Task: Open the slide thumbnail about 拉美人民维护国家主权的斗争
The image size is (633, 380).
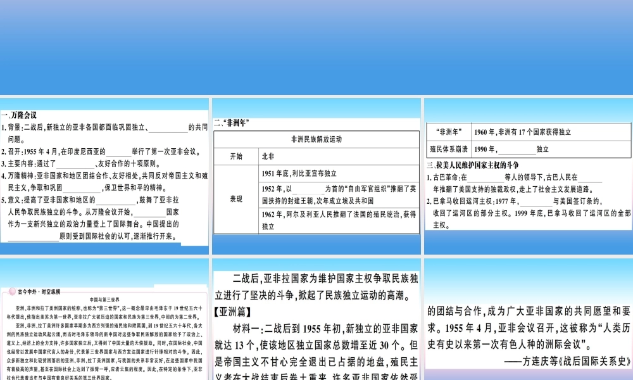Action: click(529, 176)
